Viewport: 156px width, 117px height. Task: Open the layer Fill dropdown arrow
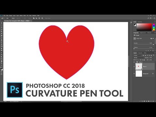(x=153, y=60)
